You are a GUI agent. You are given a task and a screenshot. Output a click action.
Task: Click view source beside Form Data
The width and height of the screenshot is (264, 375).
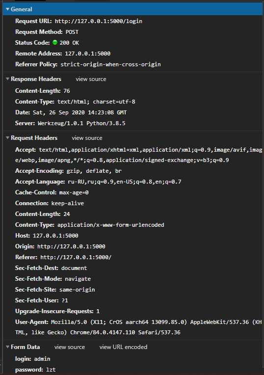(x=70, y=347)
